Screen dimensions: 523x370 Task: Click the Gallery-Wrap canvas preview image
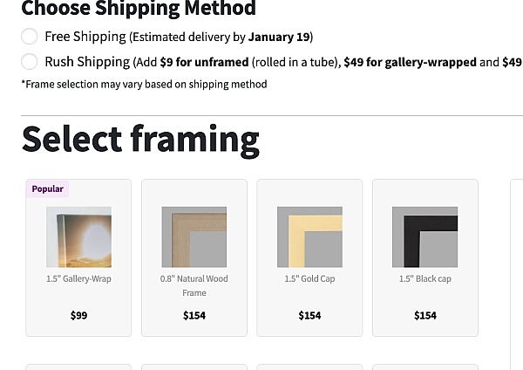[x=78, y=236]
